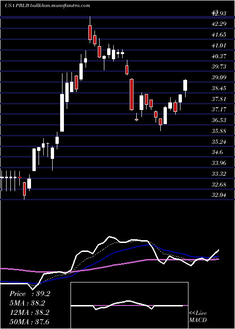Click the 42.29 price axis label

219,24
